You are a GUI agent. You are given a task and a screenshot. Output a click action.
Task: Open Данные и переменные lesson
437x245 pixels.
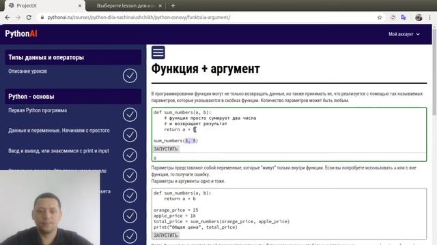point(59,131)
